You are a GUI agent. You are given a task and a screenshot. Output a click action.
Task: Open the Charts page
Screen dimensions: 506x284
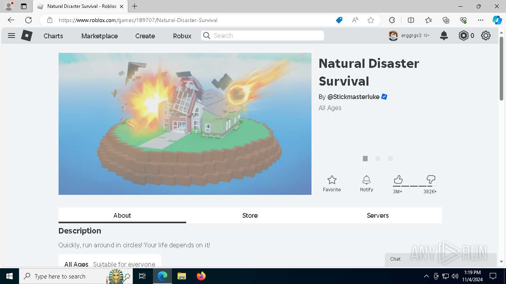53,35
